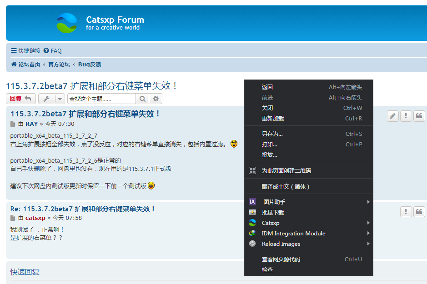The image size is (427, 284).
Task: Quote RAY's post with quote icon
Action: (x=419, y=116)
